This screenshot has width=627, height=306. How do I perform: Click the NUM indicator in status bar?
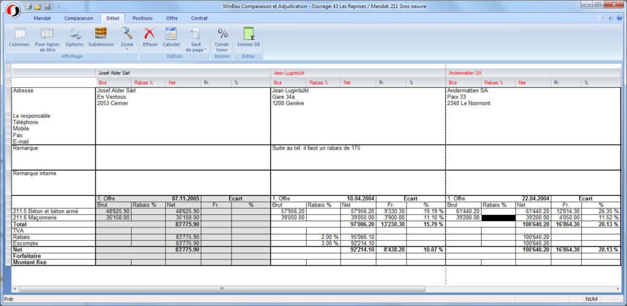(x=591, y=299)
